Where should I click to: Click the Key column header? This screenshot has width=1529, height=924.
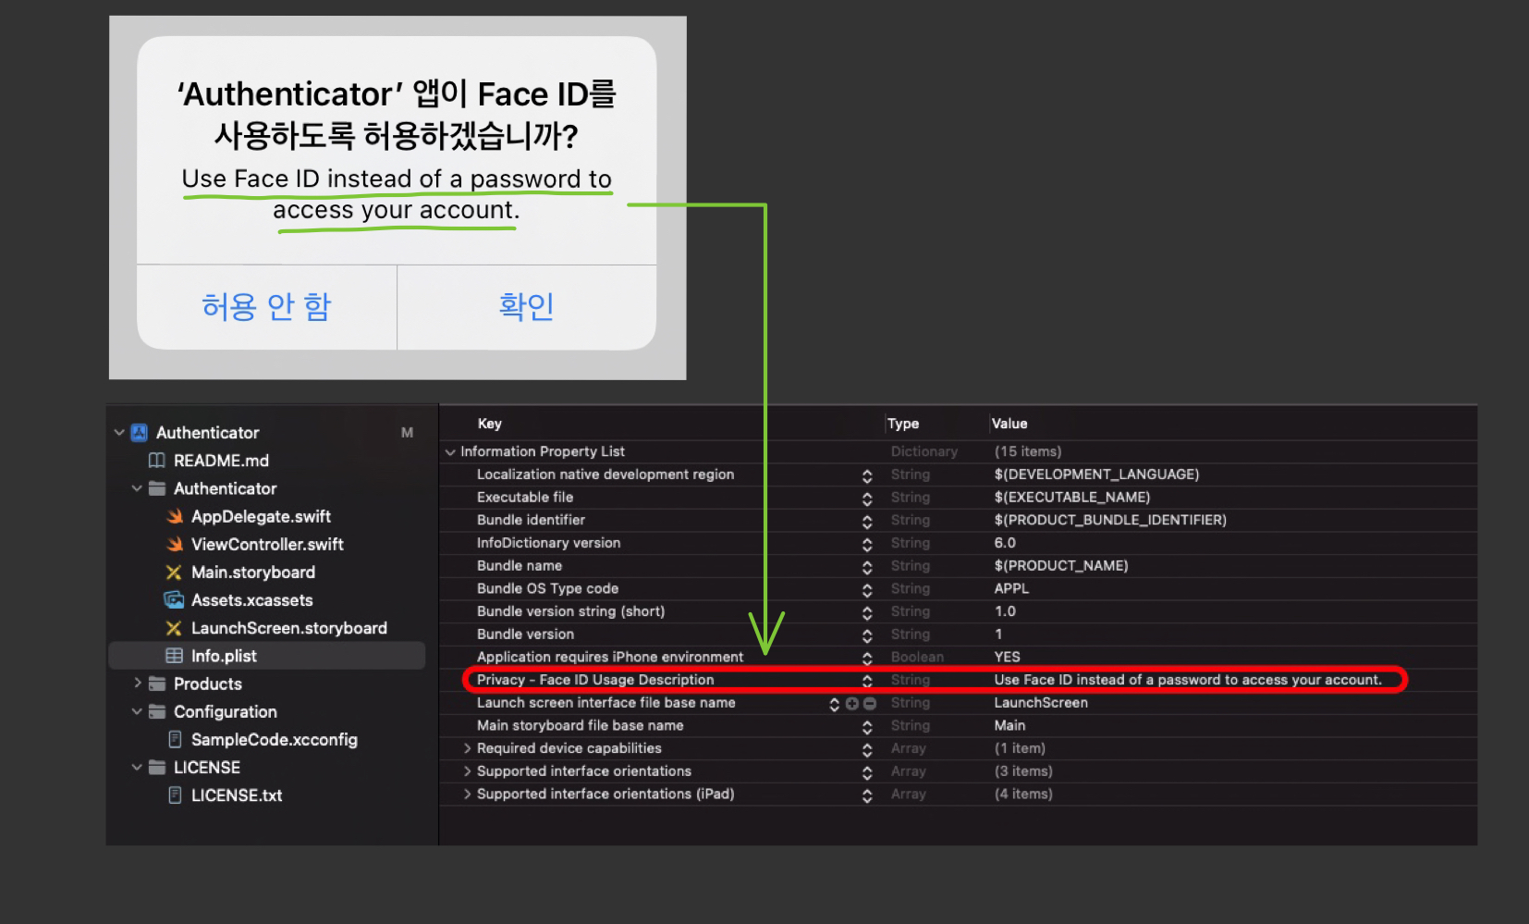[x=490, y=424]
